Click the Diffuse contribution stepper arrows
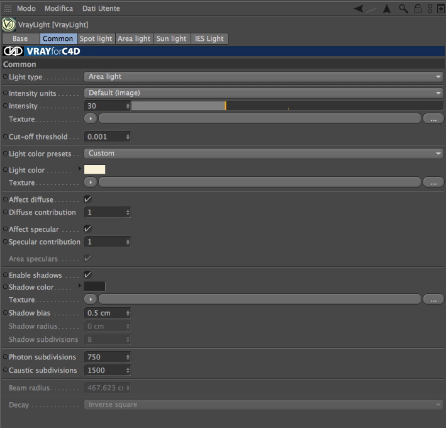This screenshot has height=428, width=446. pyautogui.click(x=128, y=212)
